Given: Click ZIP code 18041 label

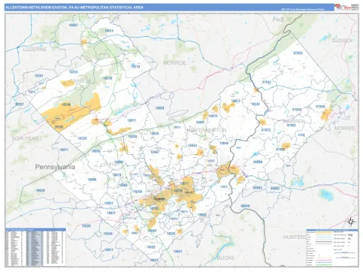Looking at the screenshot, I should (x=154, y=260).
